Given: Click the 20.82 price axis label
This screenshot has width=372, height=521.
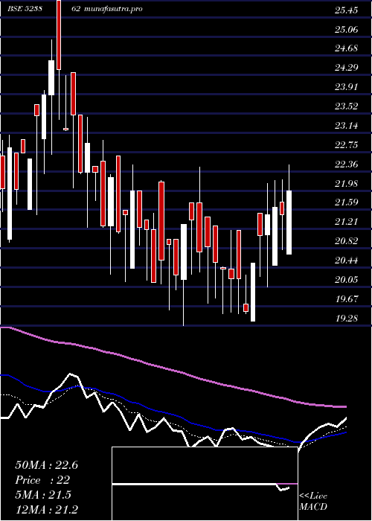Looking at the screenshot, I should [347, 241].
